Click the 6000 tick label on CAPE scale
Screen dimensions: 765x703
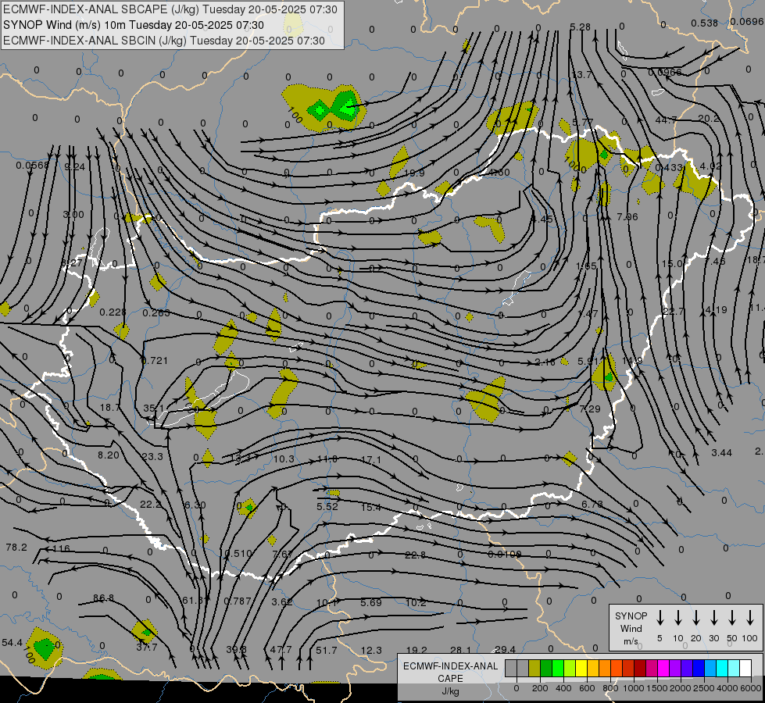point(752,688)
